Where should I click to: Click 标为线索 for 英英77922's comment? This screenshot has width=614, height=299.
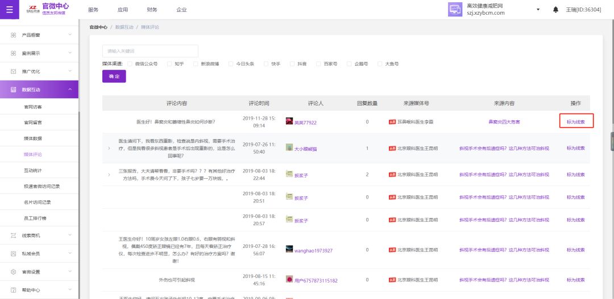[x=575, y=121]
